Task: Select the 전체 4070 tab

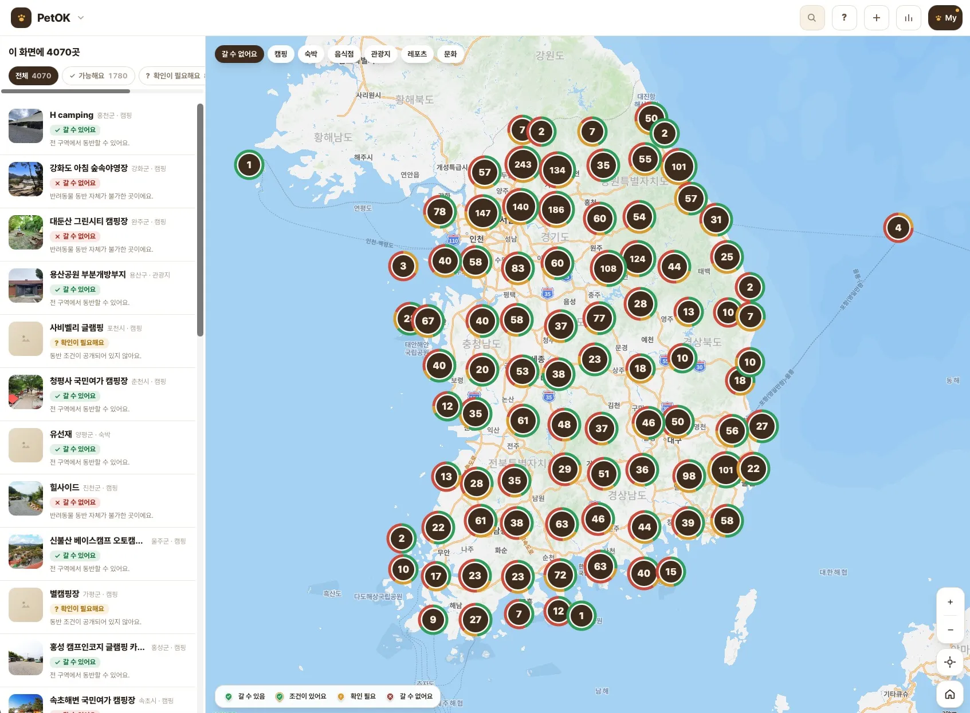Action: pos(33,76)
